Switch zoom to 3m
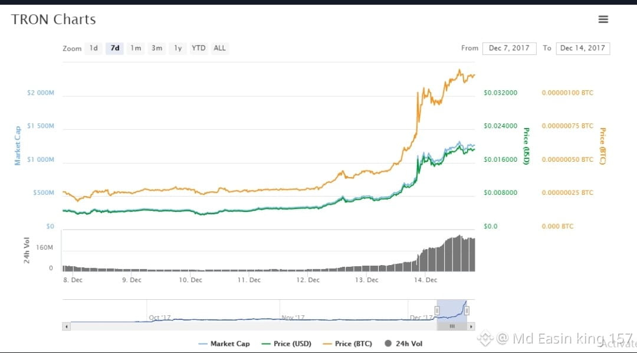This screenshot has width=637, height=353. 157,48
